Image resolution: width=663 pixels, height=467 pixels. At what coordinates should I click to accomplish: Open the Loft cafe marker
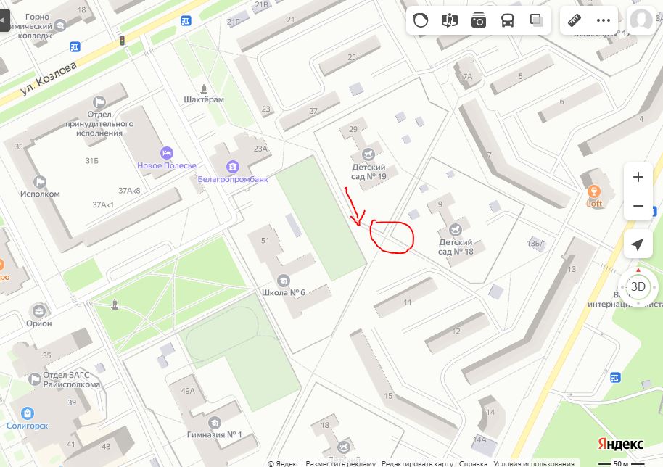594,191
